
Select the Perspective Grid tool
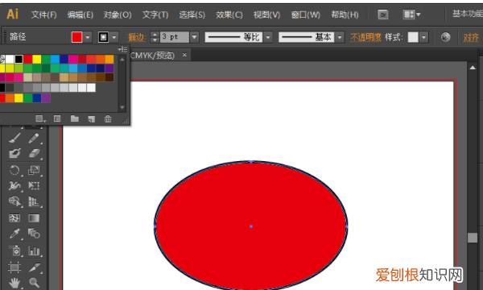pos(34,201)
